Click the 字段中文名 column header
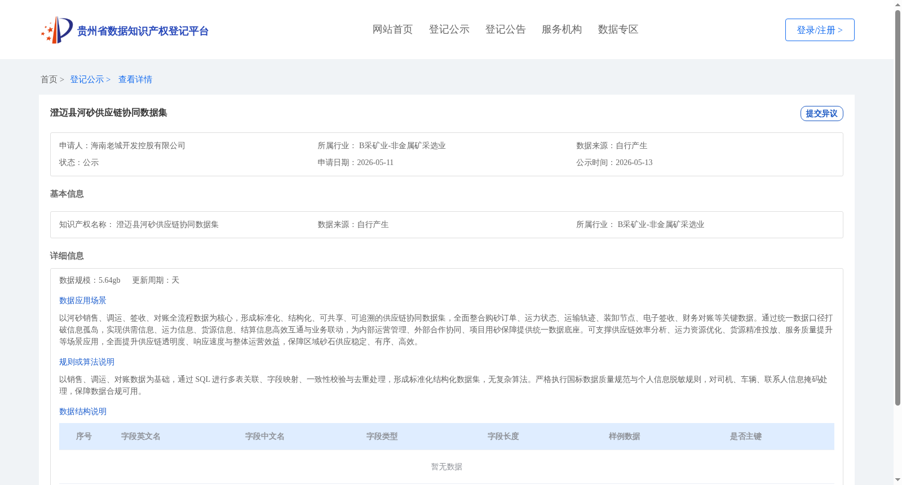 (x=265, y=436)
